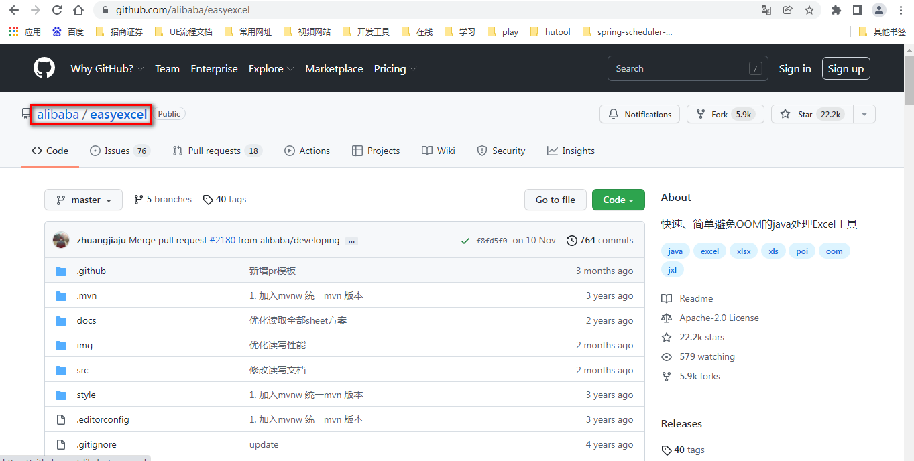Switch to the Issues tab

pyautogui.click(x=120, y=151)
